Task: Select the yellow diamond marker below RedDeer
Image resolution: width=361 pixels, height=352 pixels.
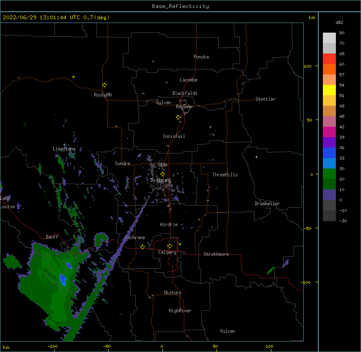Action: (x=178, y=117)
